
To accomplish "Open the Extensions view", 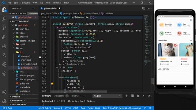I will pos(4,46).
